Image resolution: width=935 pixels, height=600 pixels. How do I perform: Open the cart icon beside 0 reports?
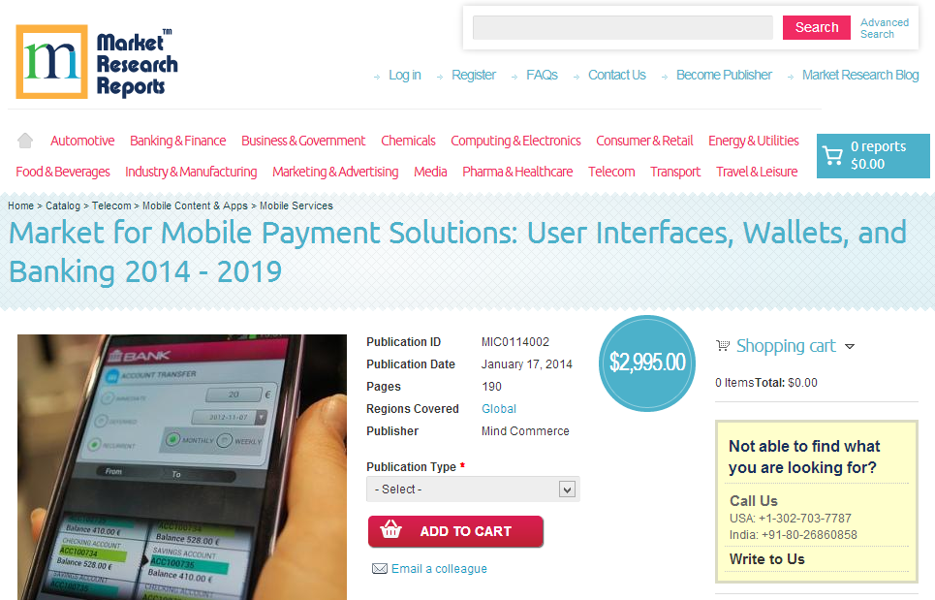[832, 156]
